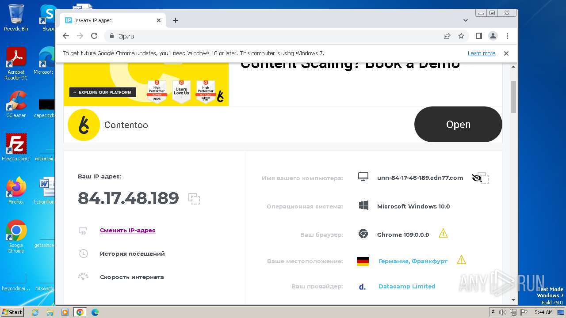Click the computer monitor icon

[363, 177]
